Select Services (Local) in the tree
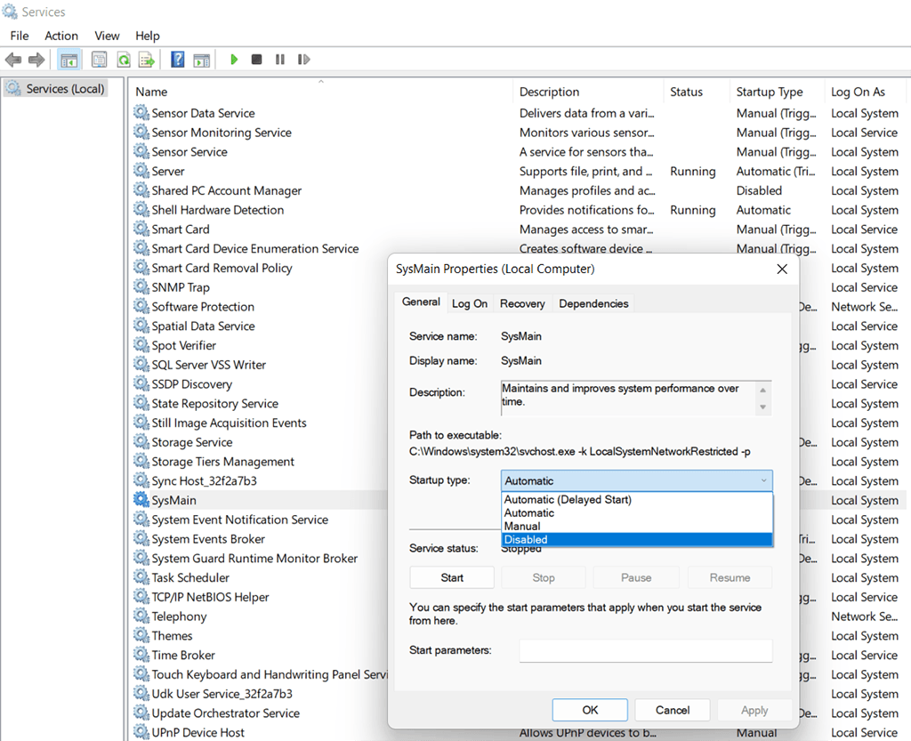The width and height of the screenshot is (911, 741). pos(56,89)
